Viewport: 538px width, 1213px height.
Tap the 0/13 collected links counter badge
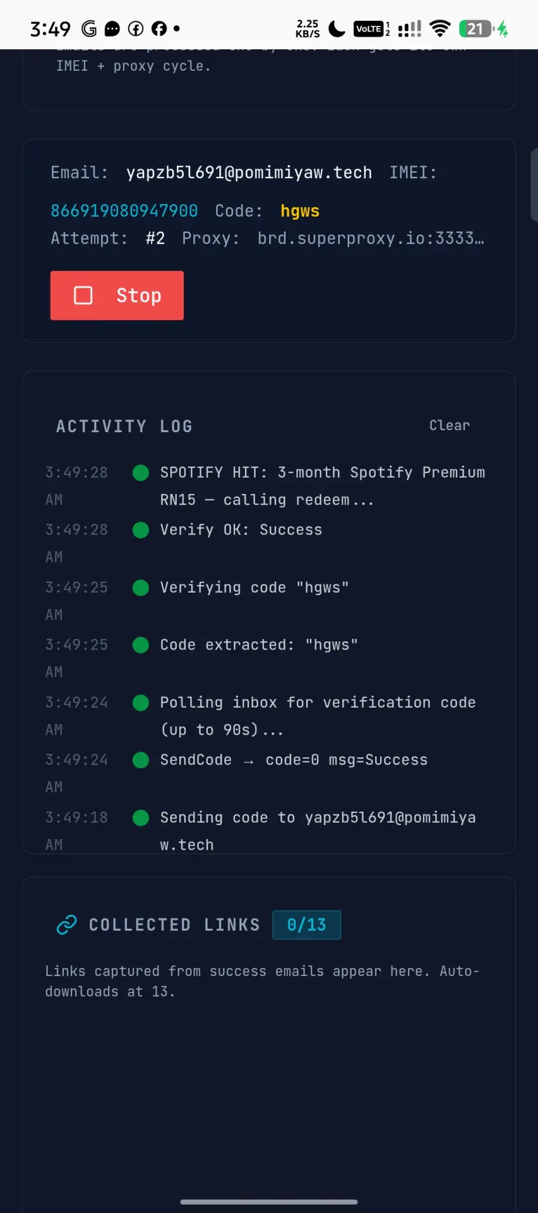pyautogui.click(x=307, y=925)
